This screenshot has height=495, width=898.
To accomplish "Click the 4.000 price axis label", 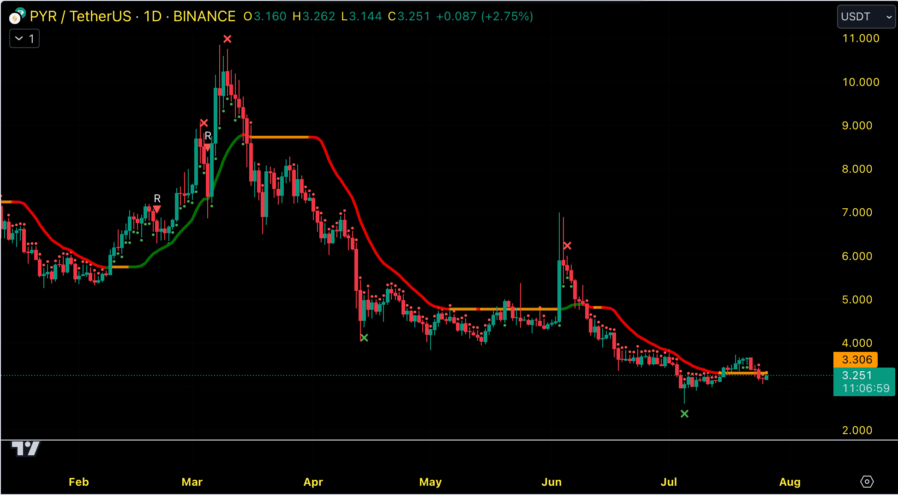I will (x=857, y=343).
